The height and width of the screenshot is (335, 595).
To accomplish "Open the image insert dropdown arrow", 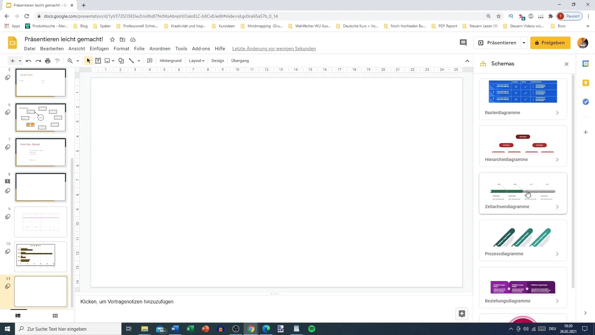I will pos(113,61).
